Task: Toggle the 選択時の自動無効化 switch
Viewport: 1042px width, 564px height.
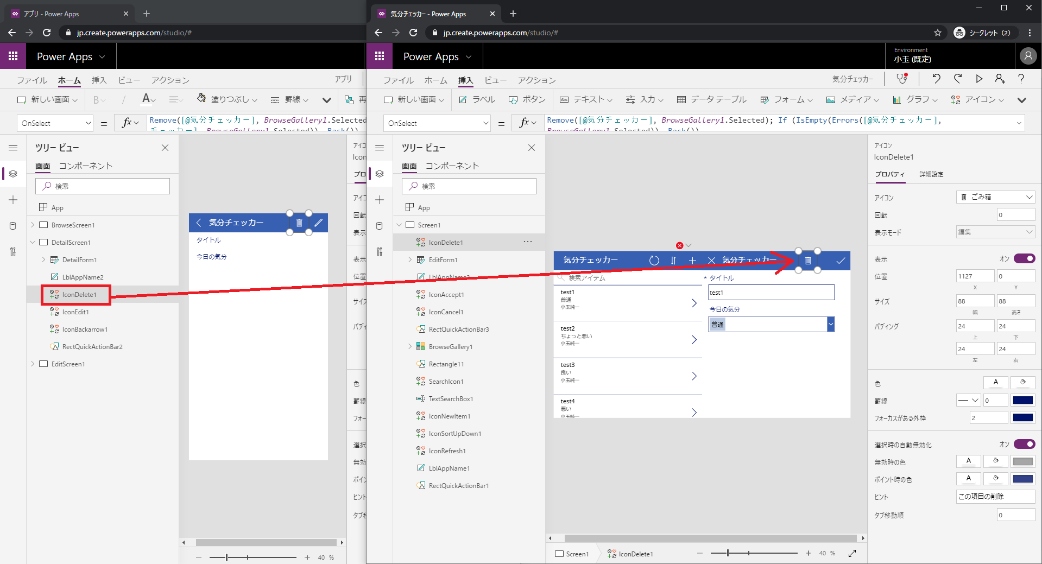Action: pos(1025,444)
